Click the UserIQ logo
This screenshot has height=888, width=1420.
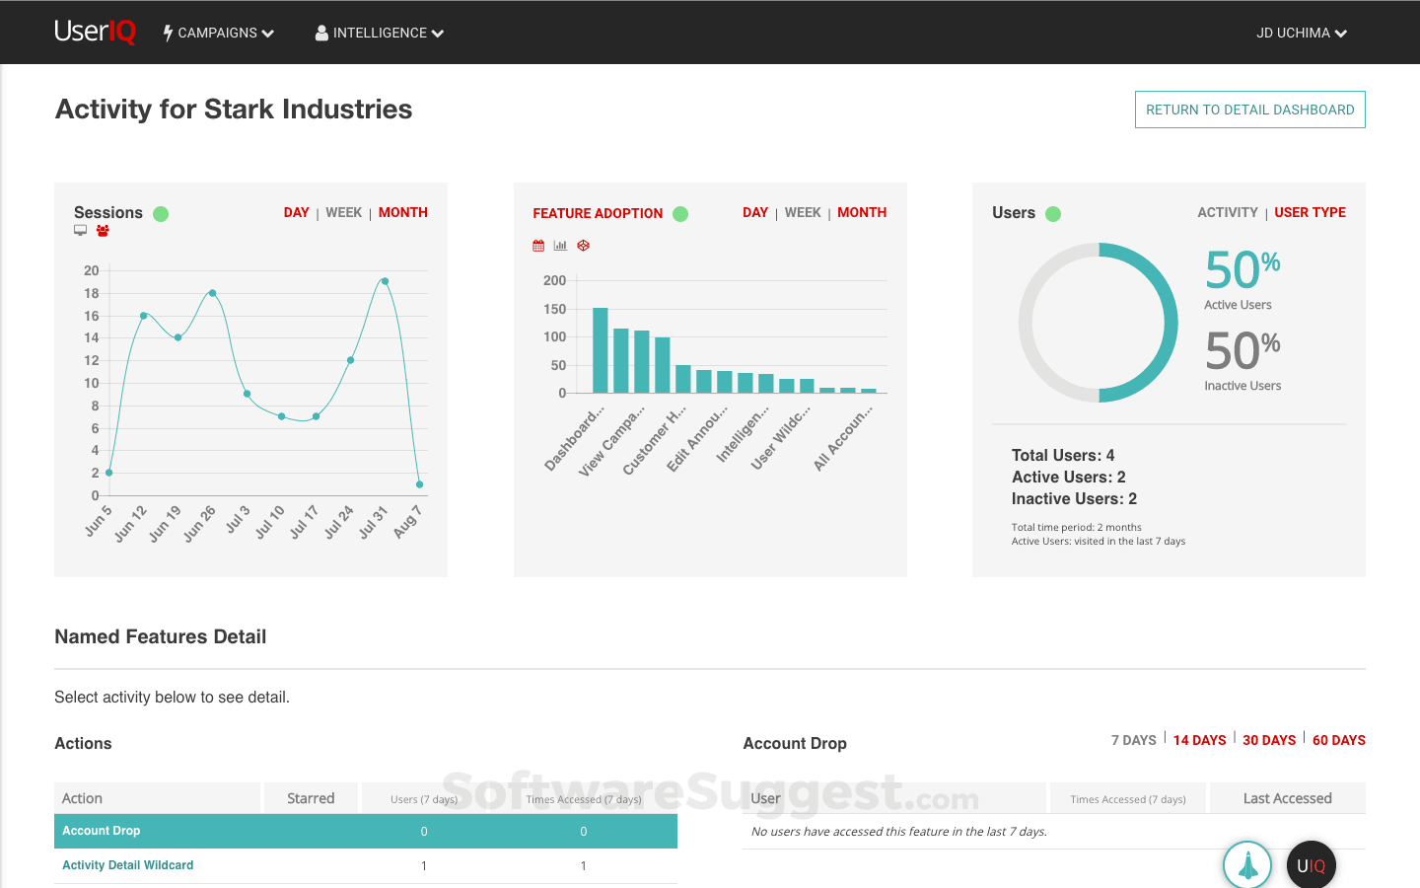tap(95, 32)
